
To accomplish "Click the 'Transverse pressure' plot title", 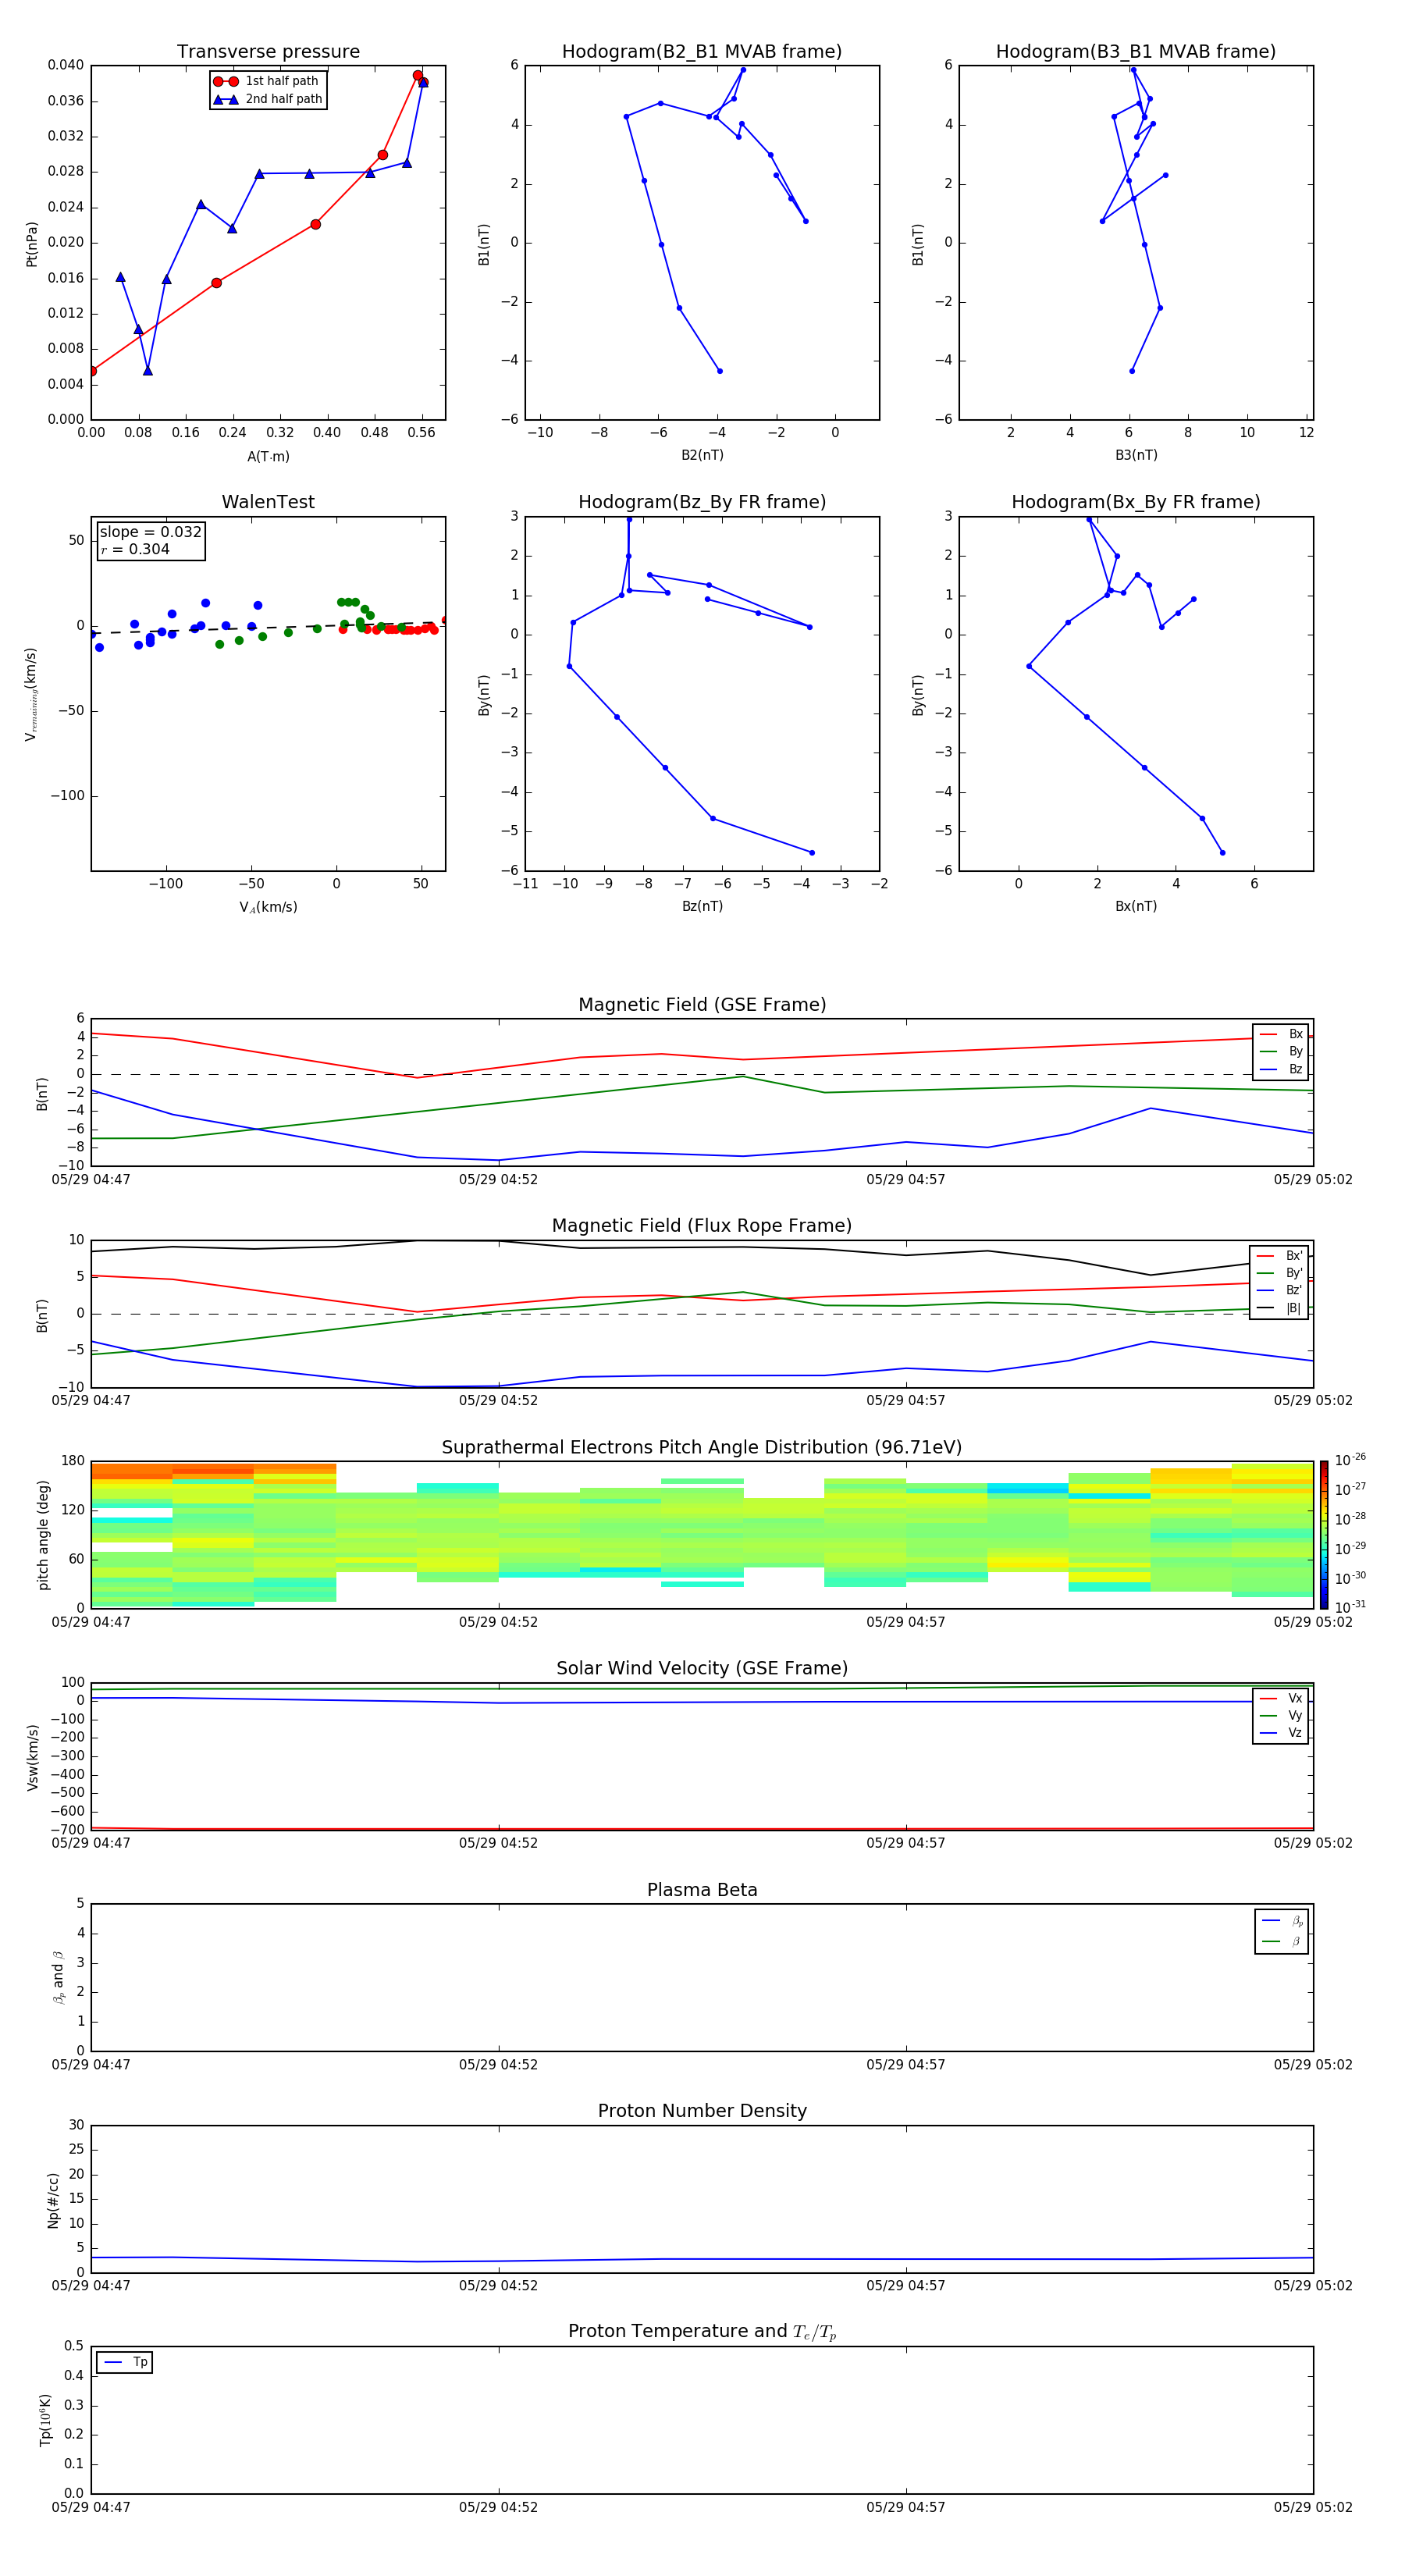I will click(268, 52).
